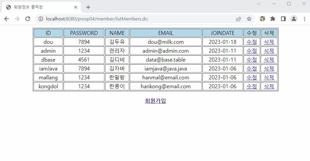Delete kongdol member via 삭제

tap(269, 86)
